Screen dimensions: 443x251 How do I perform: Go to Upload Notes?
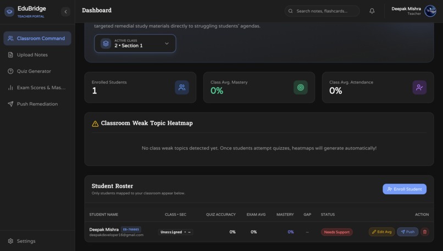coord(37,55)
